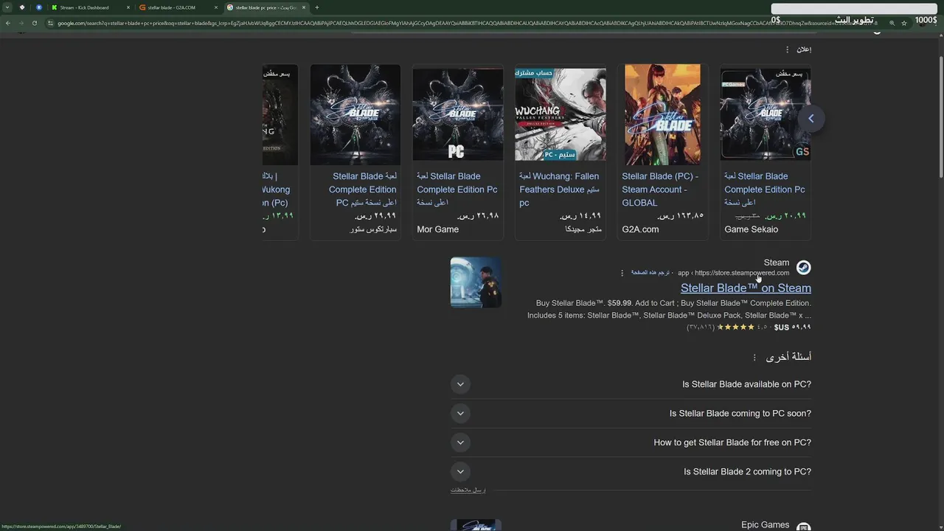Open the Steam result three-dot options
Image resolution: width=944 pixels, height=531 pixels.
point(622,273)
